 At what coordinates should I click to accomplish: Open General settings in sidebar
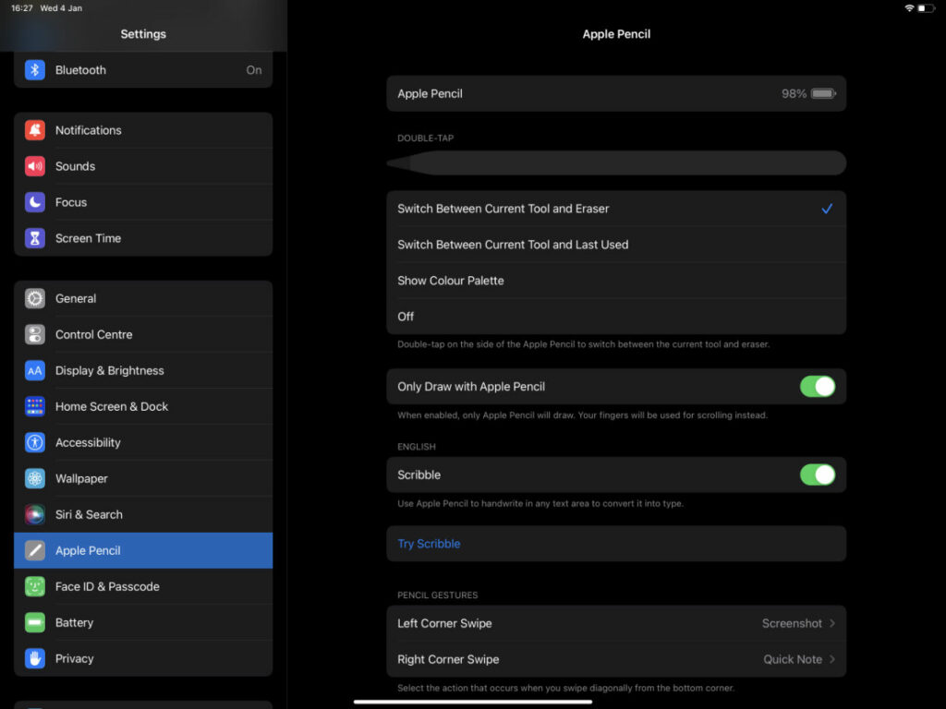click(x=76, y=298)
